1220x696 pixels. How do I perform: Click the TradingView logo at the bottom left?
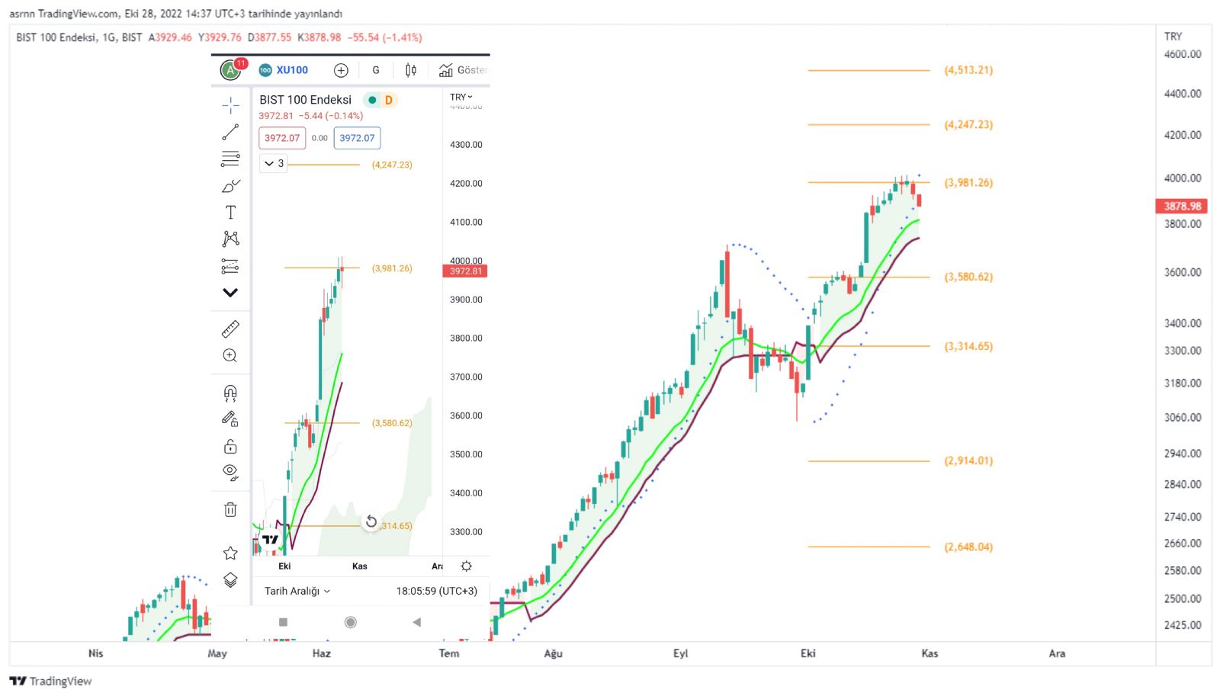pos(51,681)
